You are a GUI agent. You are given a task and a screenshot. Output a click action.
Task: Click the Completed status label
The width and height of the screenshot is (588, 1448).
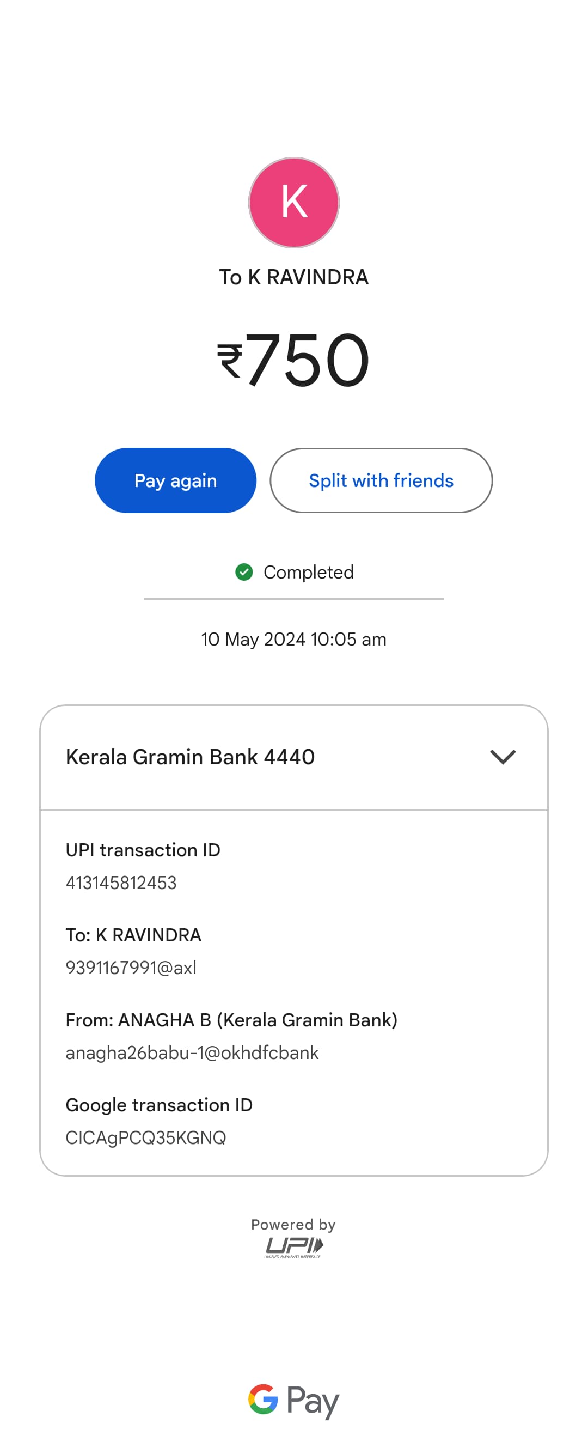point(308,572)
